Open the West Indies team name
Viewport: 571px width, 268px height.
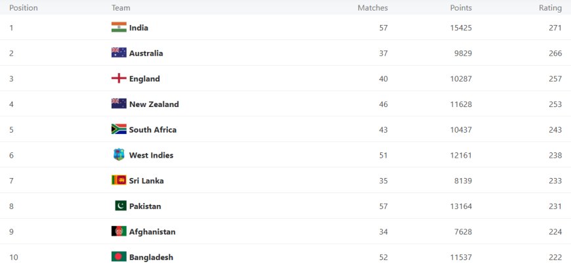pyautogui.click(x=151, y=155)
